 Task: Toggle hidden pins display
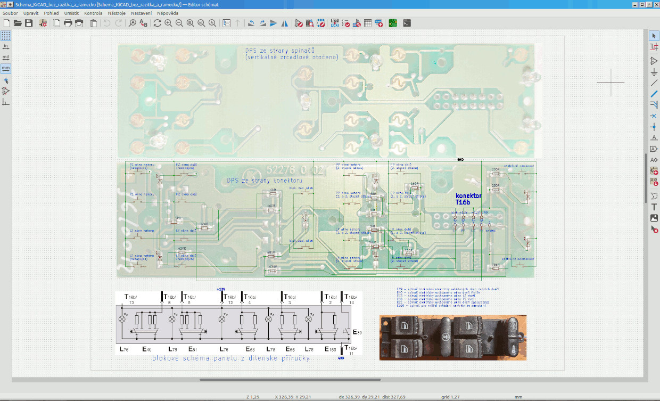(x=6, y=91)
